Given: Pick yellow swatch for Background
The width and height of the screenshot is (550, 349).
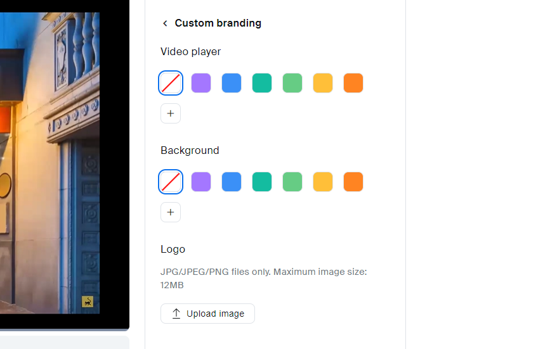Looking at the screenshot, I should (x=323, y=182).
